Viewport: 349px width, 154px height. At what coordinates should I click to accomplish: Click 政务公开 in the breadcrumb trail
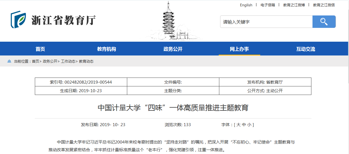(x=50, y=61)
